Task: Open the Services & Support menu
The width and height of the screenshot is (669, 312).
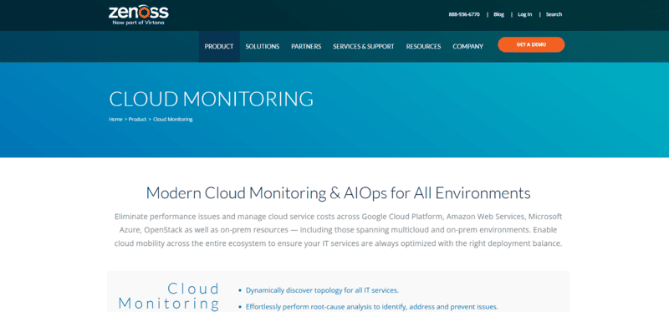Action: (x=364, y=47)
